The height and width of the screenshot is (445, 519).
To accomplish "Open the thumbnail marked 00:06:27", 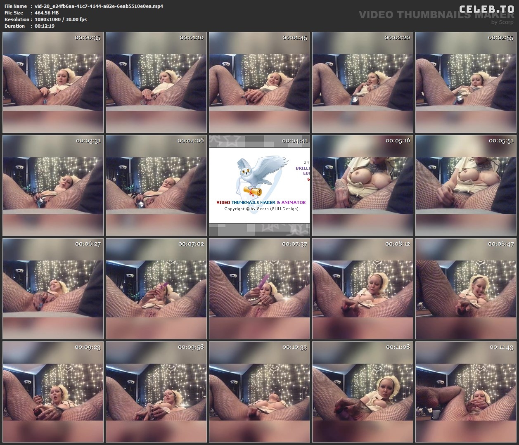I will [x=53, y=289].
